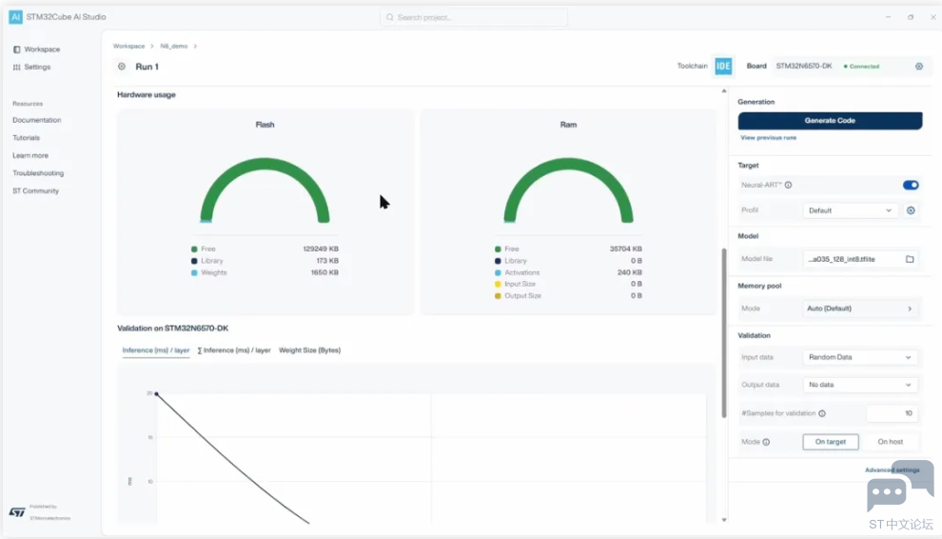
Task: Click Flash Library legend swatch
Action: (x=194, y=261)
